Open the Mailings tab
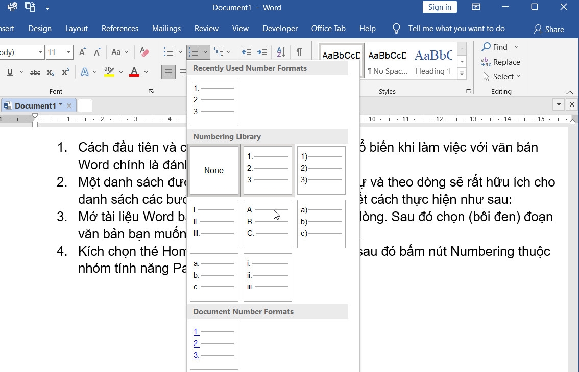The width and height of the screenshot is (579, 372). [x=166, y=29]
